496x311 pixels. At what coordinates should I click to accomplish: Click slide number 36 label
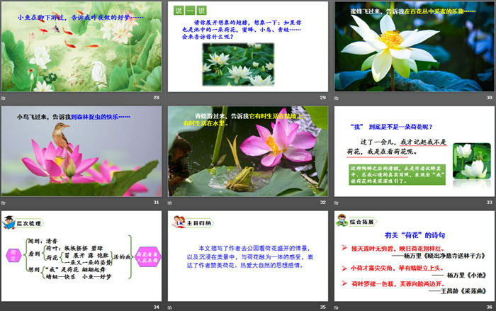(x=490, y=307)
